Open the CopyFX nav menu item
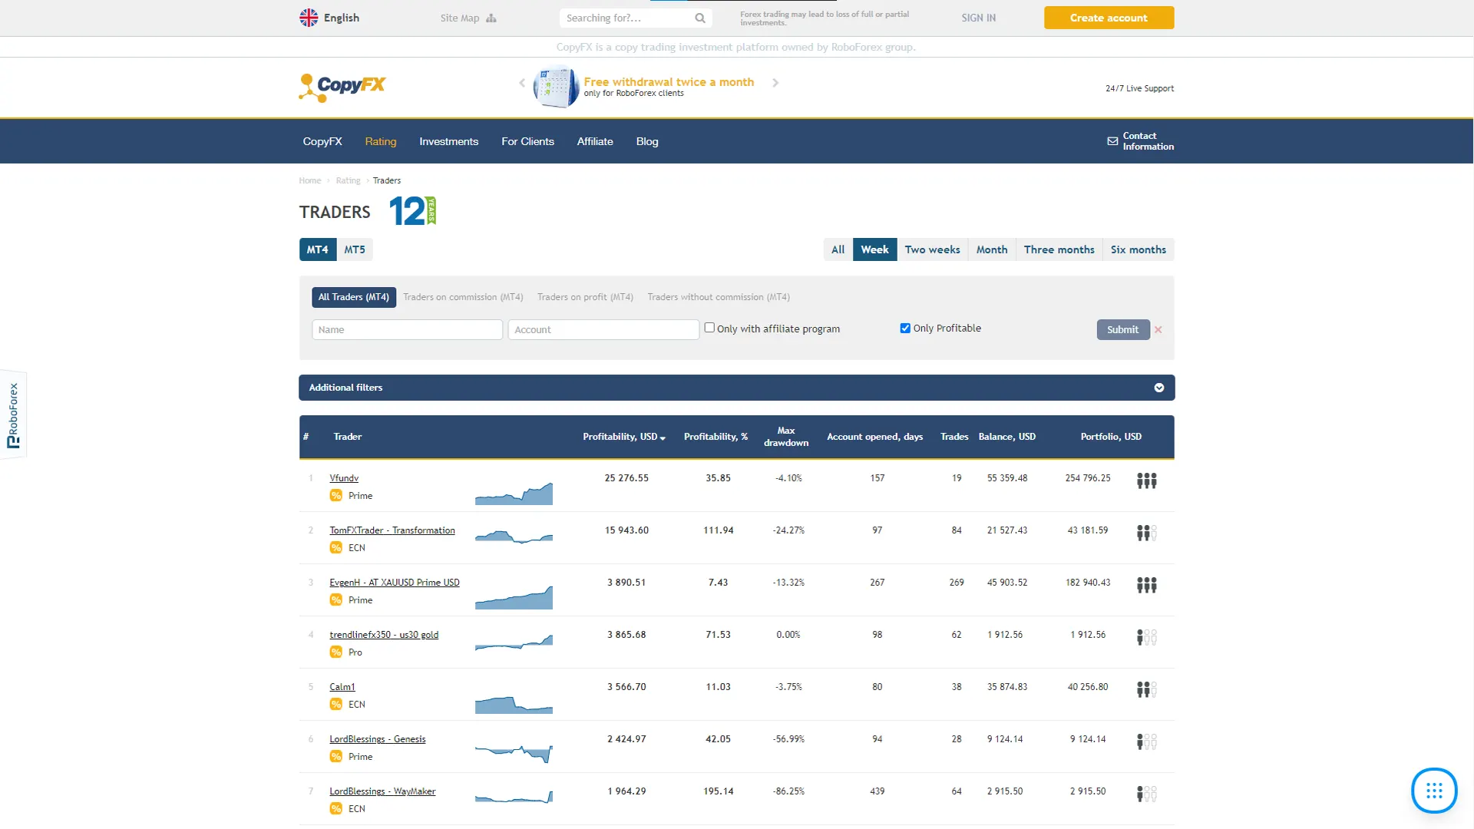Screen dimensions: 1474x829 pos(322,141)
